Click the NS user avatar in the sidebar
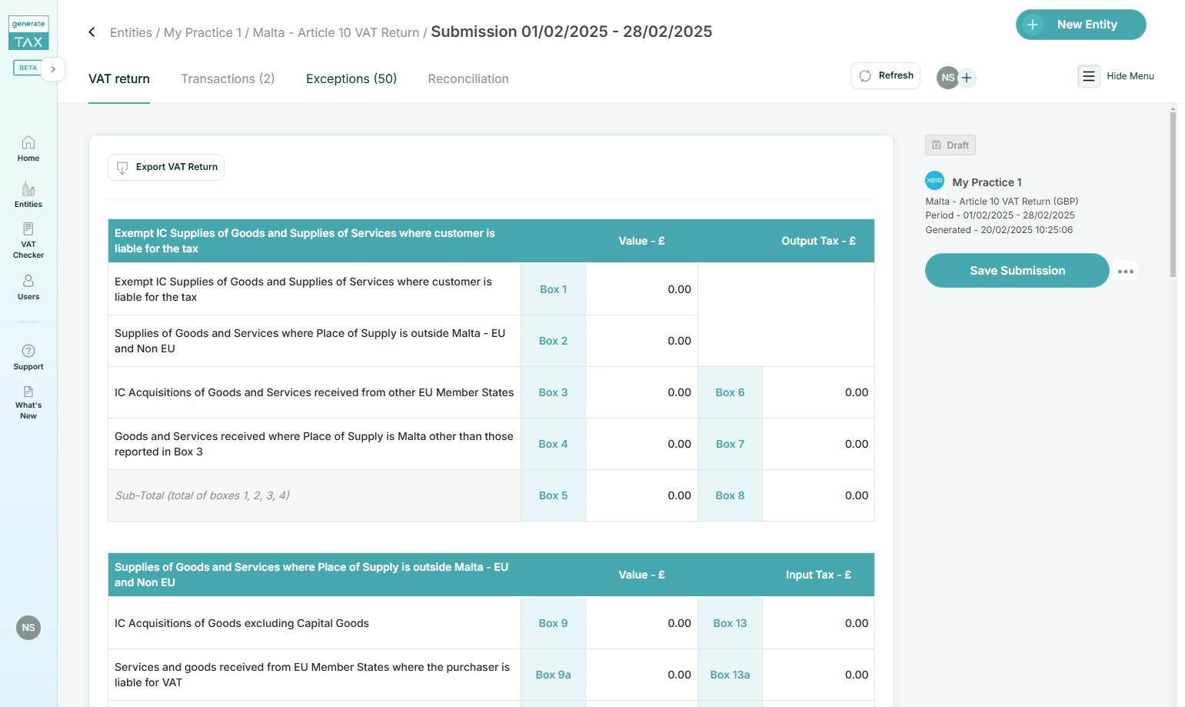1185x707 pixels. [28, 628]
